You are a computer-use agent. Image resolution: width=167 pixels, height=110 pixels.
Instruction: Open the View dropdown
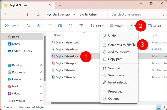coord(117,26)
